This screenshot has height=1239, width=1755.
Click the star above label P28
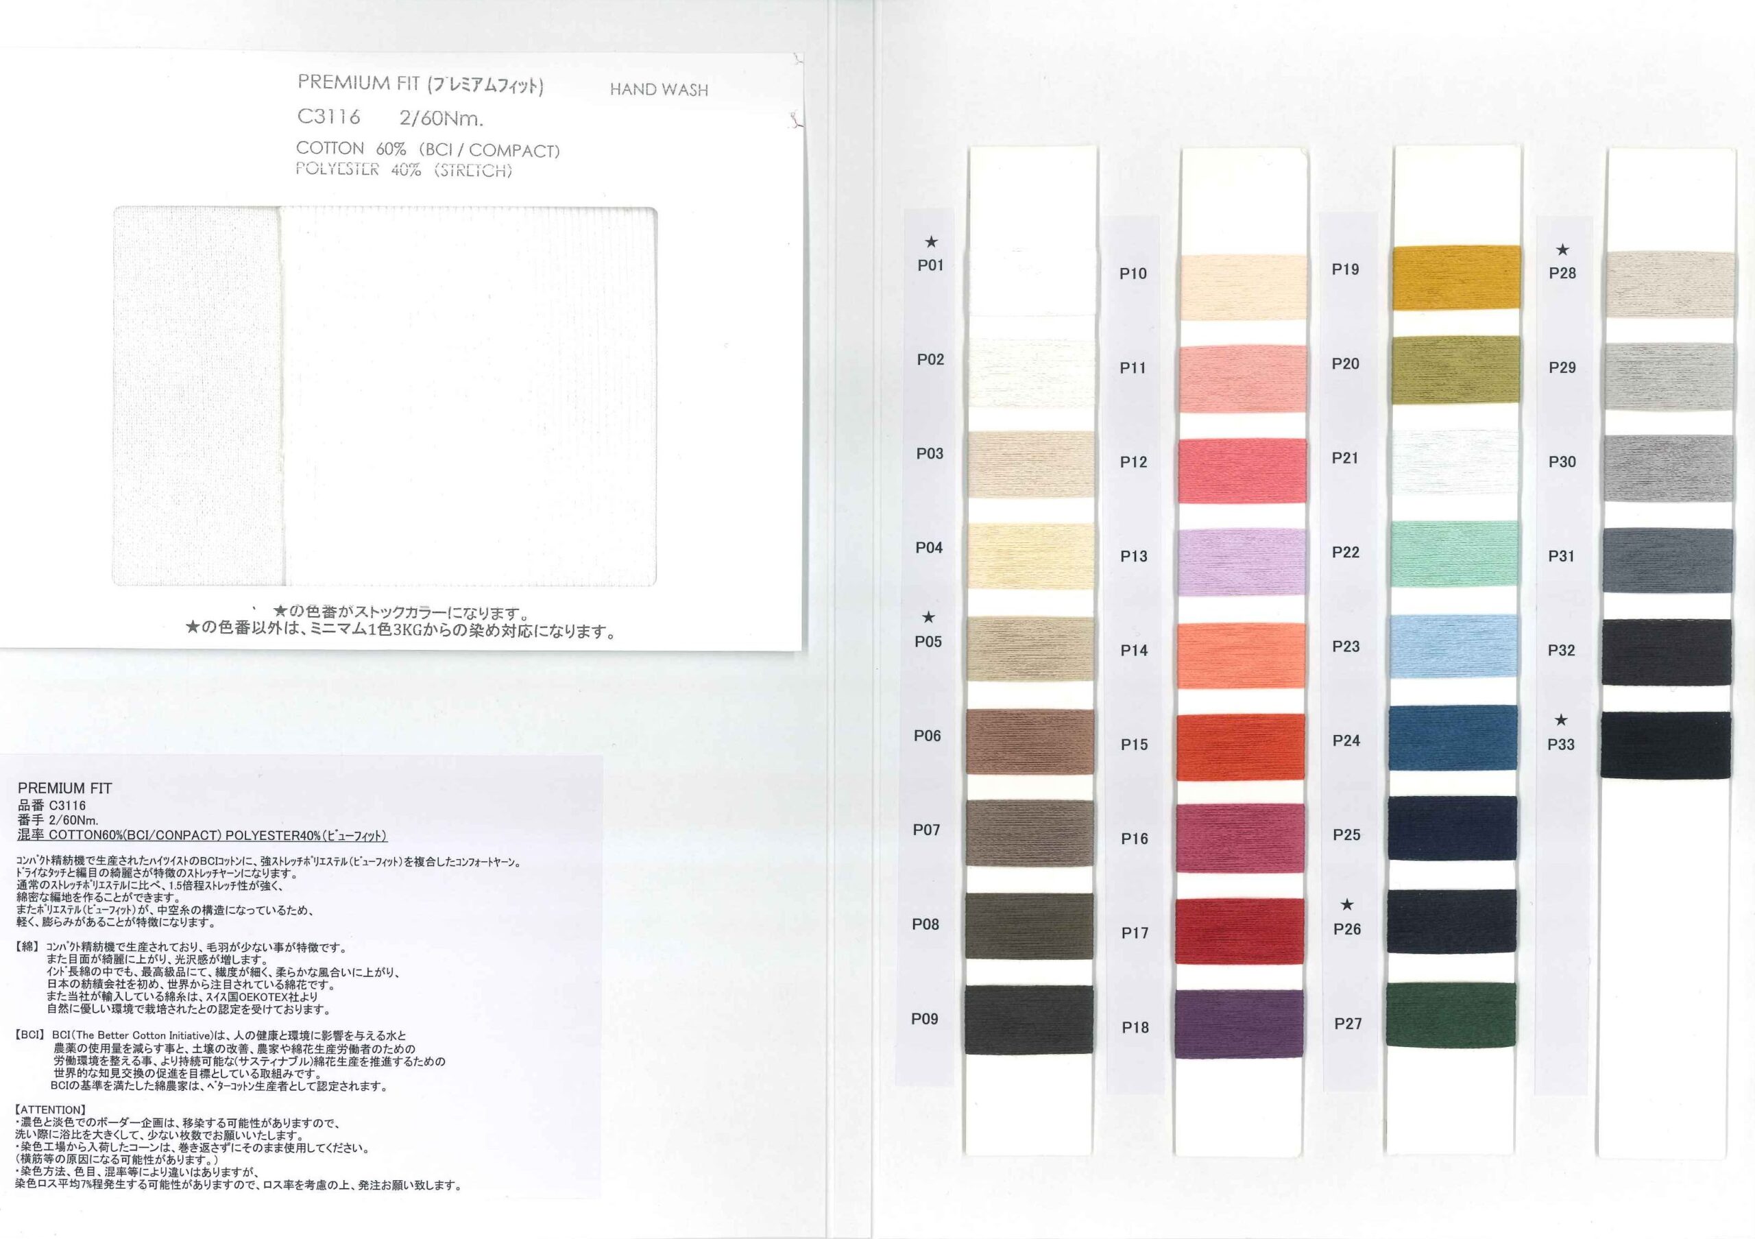pyautogui.click(x=1563, y=250)
